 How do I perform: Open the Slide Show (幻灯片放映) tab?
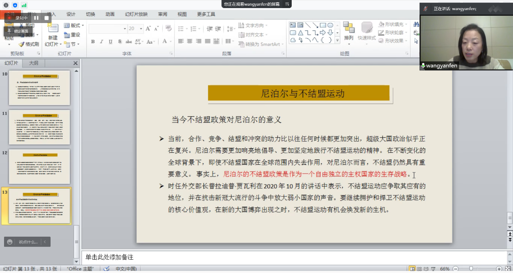tap(136, 14)
